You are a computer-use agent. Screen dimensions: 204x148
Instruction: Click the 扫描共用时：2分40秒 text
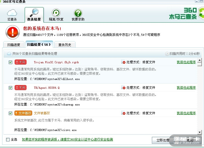coord(185,53)
